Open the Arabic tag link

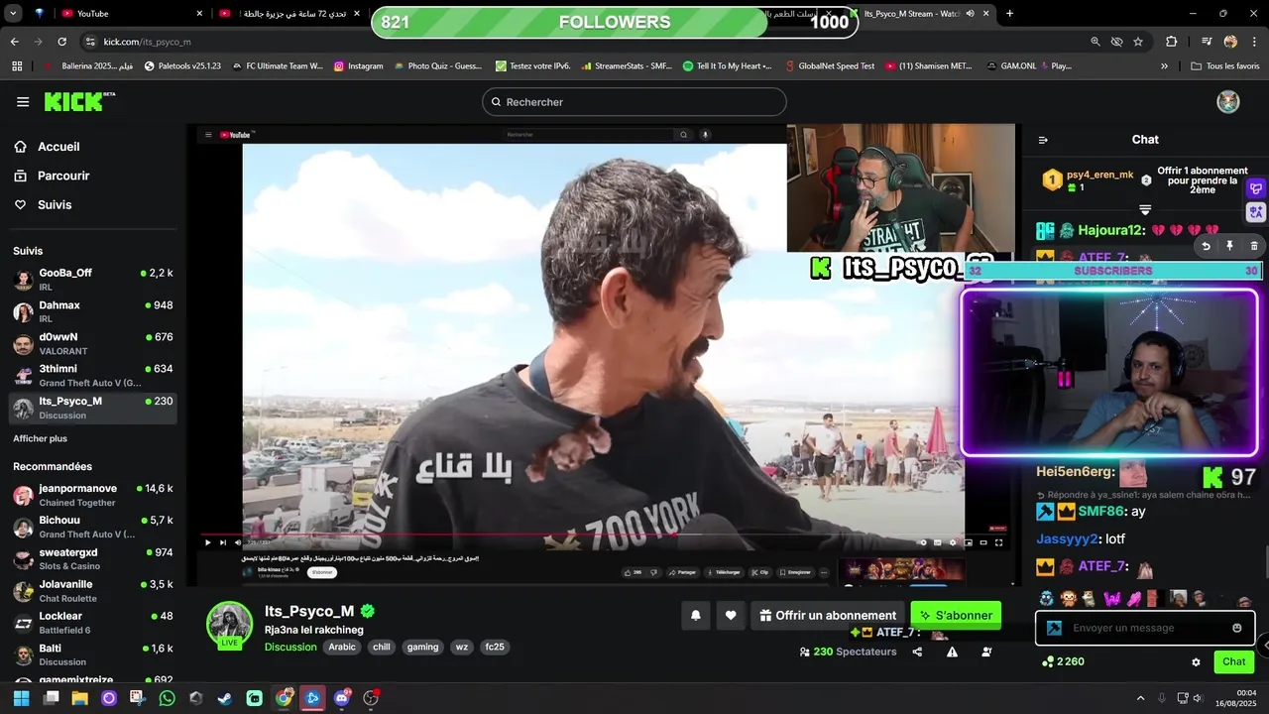pos(342,647)
